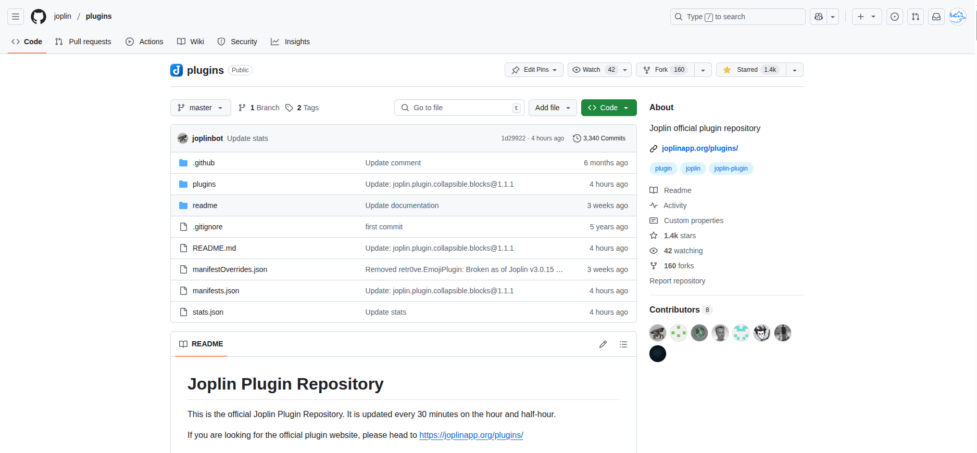Open the issues icon in header

pos(895,17)
